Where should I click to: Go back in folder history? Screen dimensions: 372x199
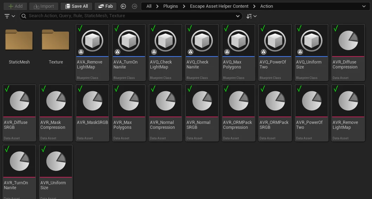[123, 6]
